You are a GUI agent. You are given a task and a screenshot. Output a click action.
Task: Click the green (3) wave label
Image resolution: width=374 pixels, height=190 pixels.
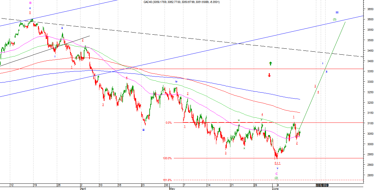tap(335, 19)
